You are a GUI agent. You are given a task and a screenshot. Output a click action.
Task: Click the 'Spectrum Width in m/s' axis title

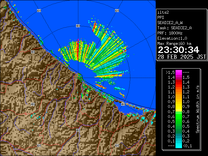click(x=198, y=109)
